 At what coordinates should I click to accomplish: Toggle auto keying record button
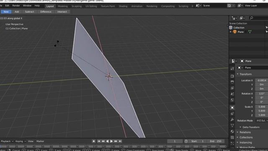(94, 141)
